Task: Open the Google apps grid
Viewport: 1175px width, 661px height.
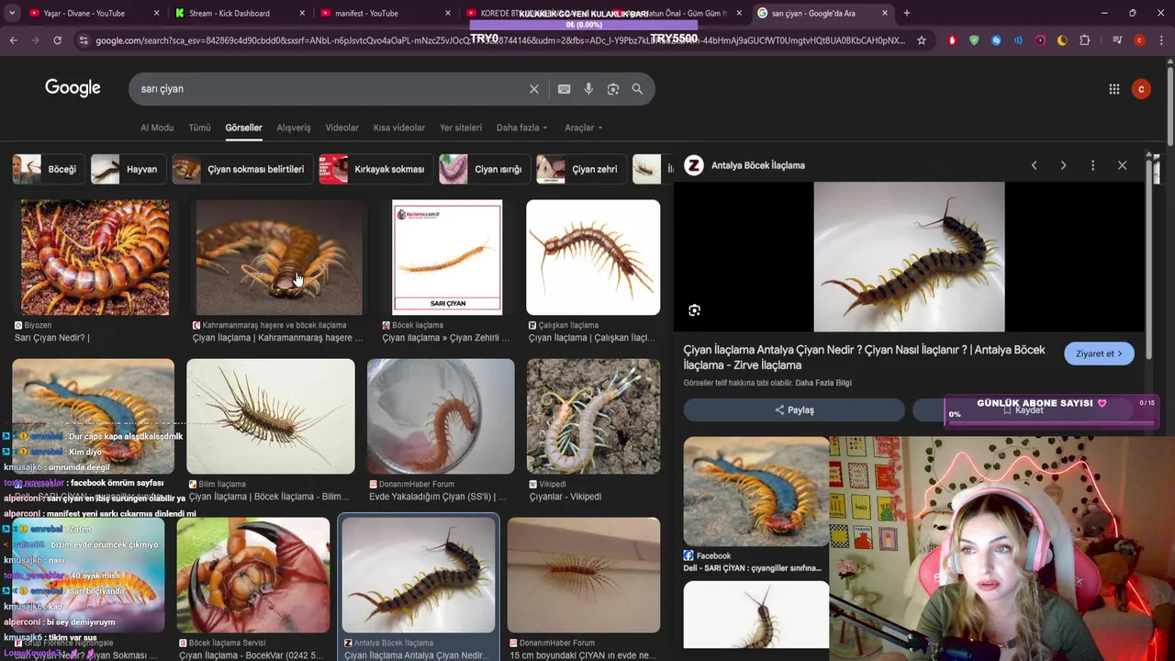Action: tap(1114, 89)
